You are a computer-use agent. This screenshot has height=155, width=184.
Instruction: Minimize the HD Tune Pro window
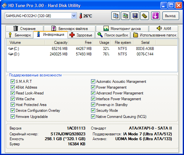pos(164,5)
